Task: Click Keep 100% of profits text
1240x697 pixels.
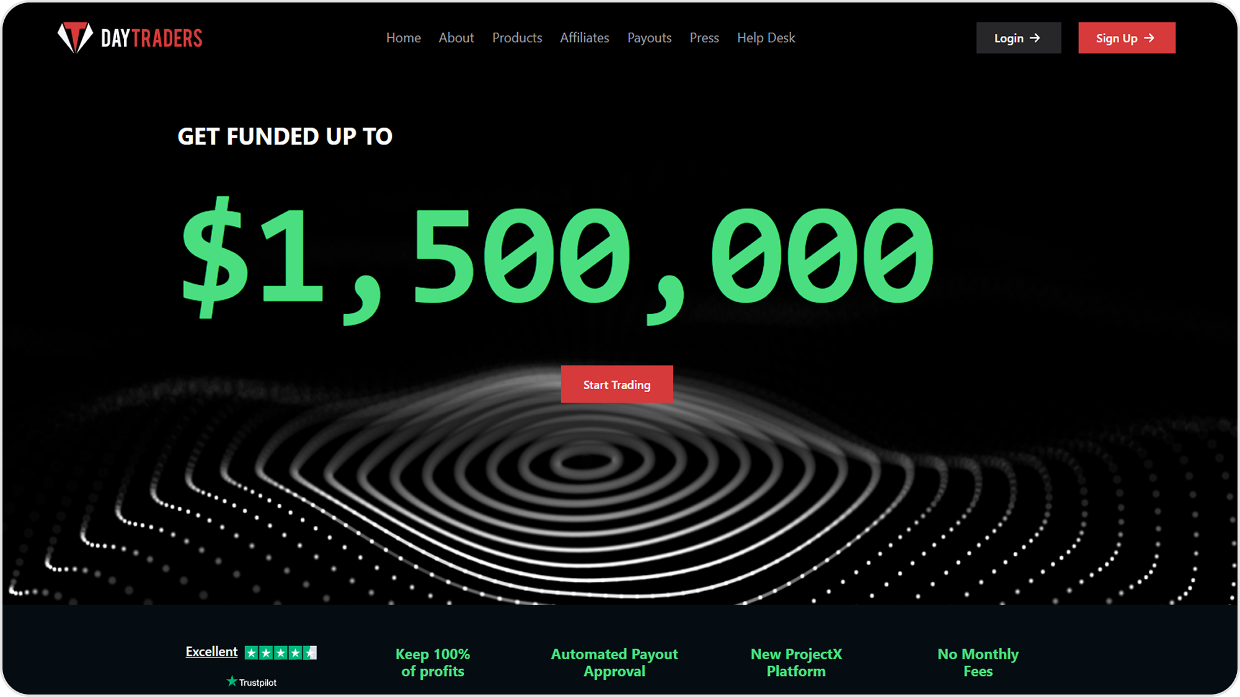Action: 432,662
